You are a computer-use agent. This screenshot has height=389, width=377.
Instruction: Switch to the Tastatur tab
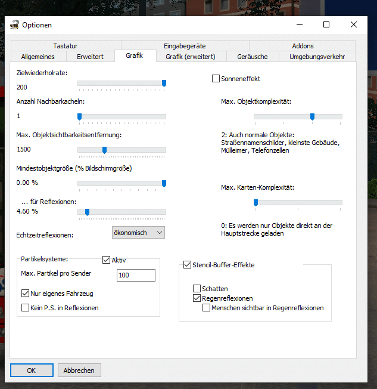pyautogui.click(x=66, y=46)
